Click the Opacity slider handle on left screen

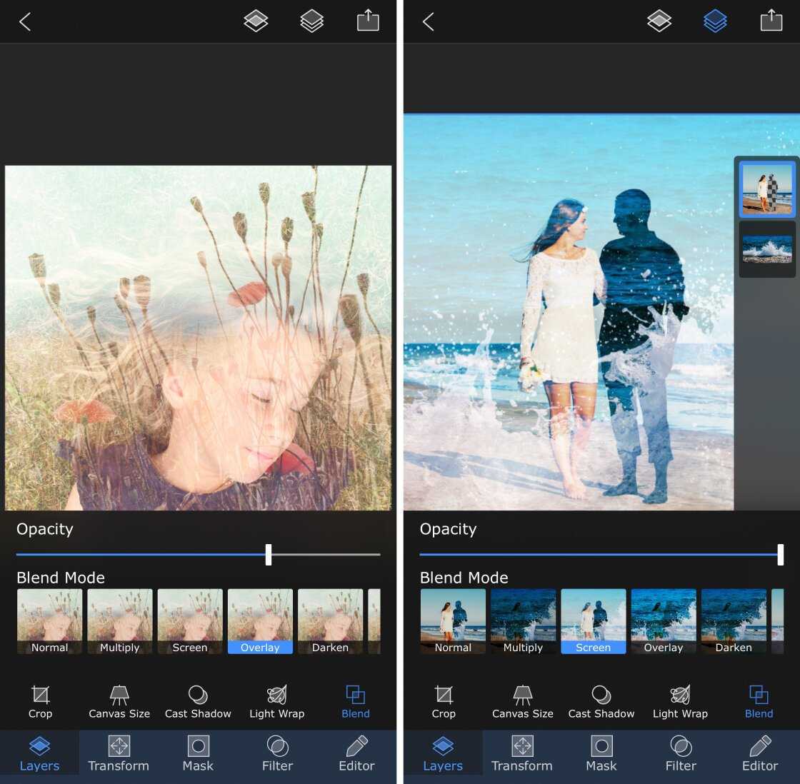(x=269, y=554)
